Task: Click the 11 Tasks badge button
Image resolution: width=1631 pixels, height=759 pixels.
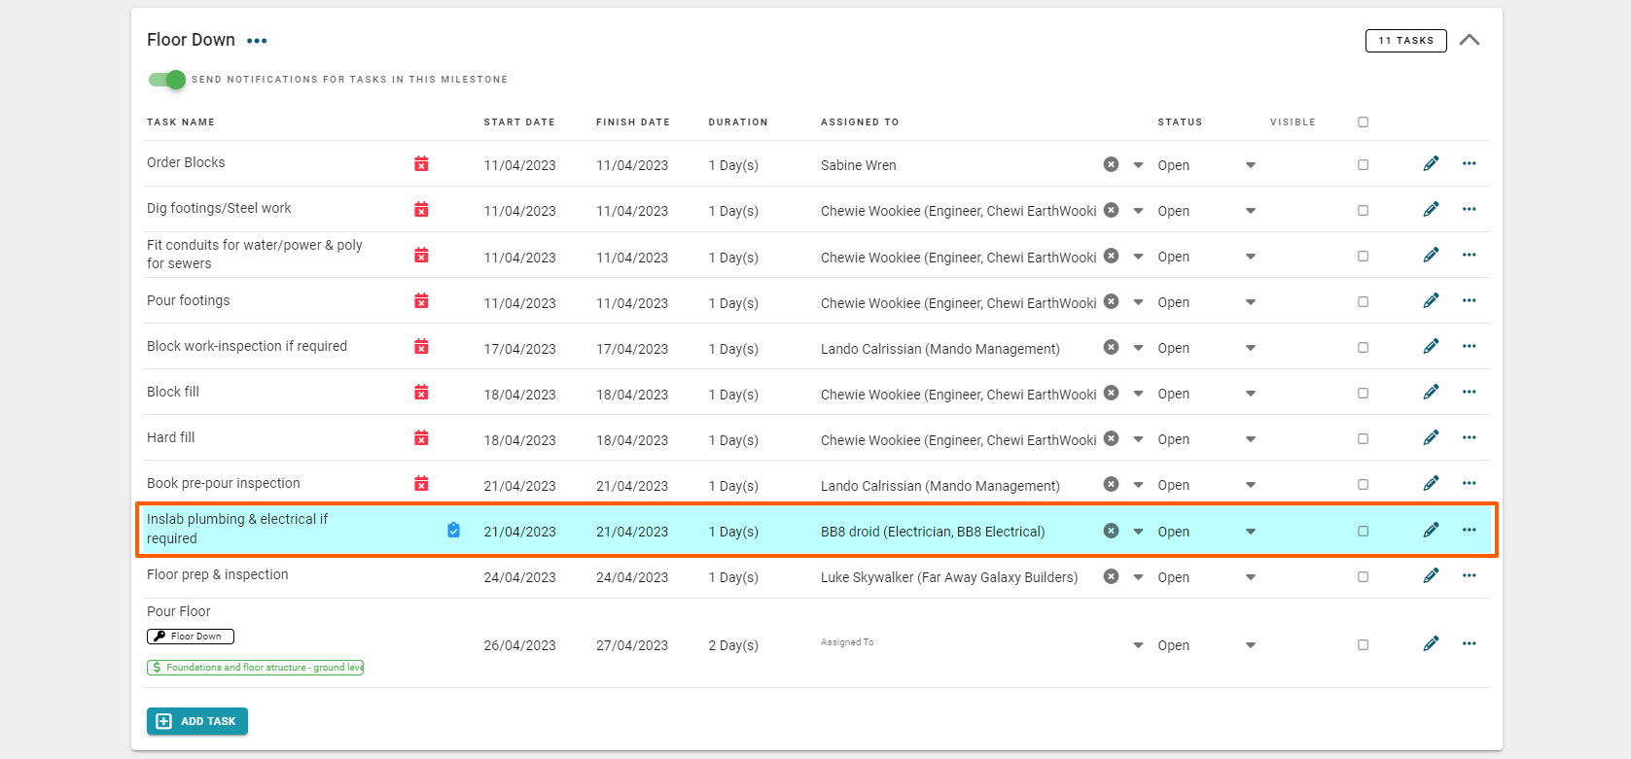Action: [1405, 41]
